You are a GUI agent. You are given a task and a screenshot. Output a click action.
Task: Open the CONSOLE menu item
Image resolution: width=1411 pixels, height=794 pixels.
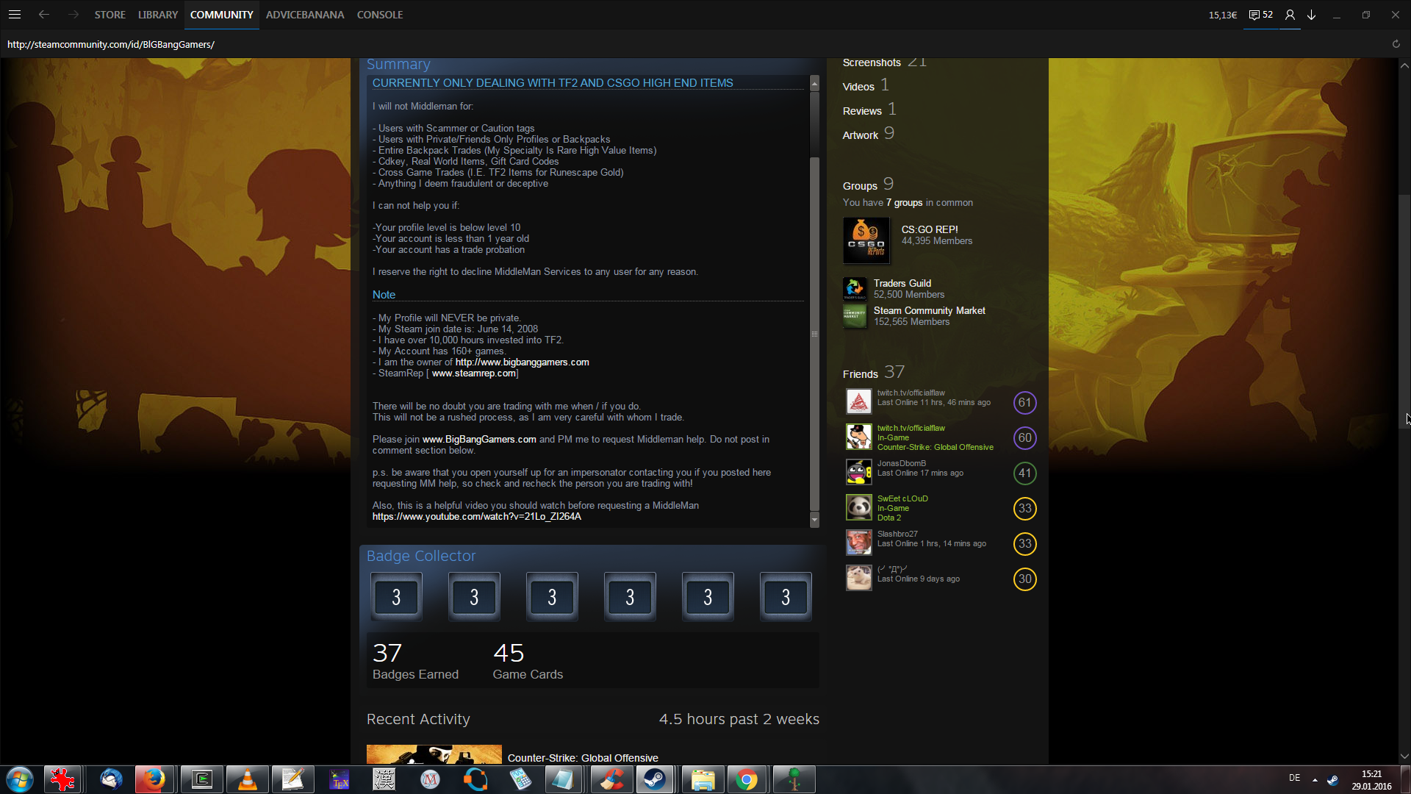(x=379, y=15)
